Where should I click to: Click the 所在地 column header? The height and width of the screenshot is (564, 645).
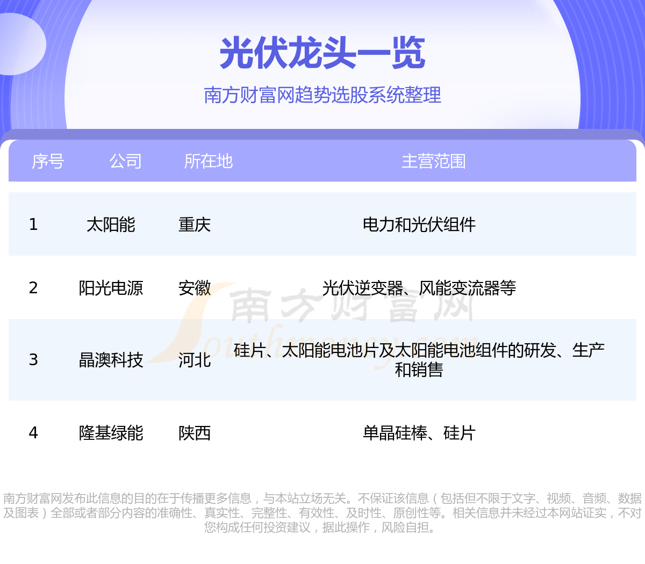point(208,161)
